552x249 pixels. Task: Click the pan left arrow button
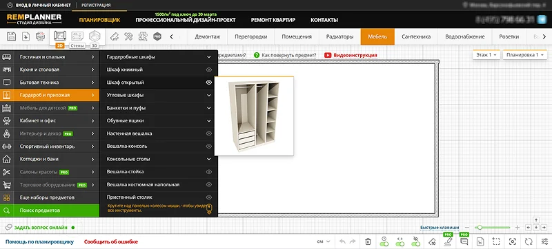pos(529,228)
